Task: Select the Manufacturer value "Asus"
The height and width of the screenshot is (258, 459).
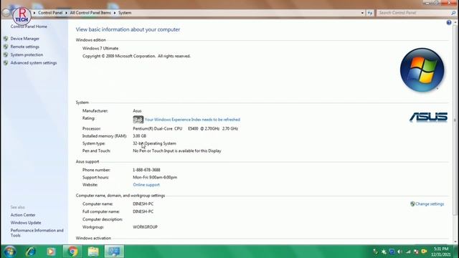Action: tap(137, 111)
